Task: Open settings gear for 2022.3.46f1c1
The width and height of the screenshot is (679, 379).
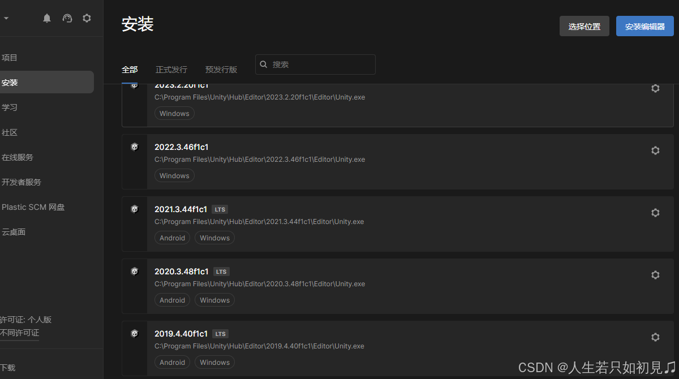Action: click(x=655, y=150)
